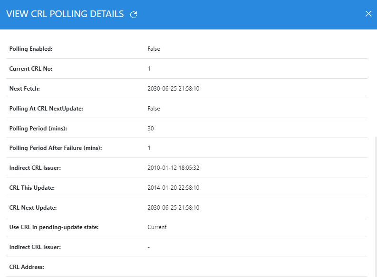This screenshot has height=277, width=377.
Task: Select the polling period value 30
Action: 151,129
